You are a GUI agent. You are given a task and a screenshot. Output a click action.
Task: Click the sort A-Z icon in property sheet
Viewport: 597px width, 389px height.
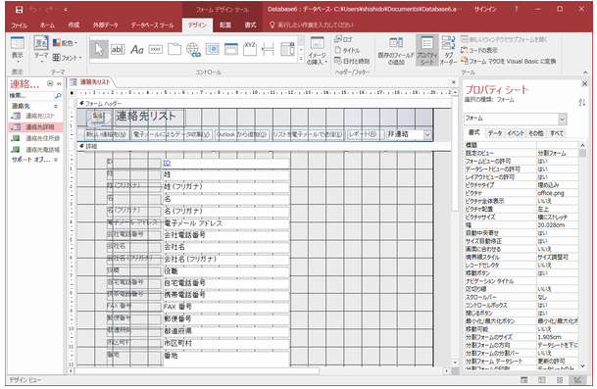click(x=581, y=102)
